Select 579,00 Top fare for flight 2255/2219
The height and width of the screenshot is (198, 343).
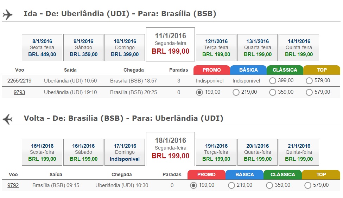click(309, 81)
